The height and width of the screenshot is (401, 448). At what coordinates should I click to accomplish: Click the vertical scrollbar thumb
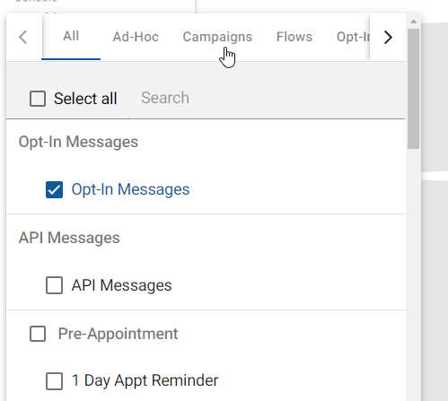[x=414, y=89]
